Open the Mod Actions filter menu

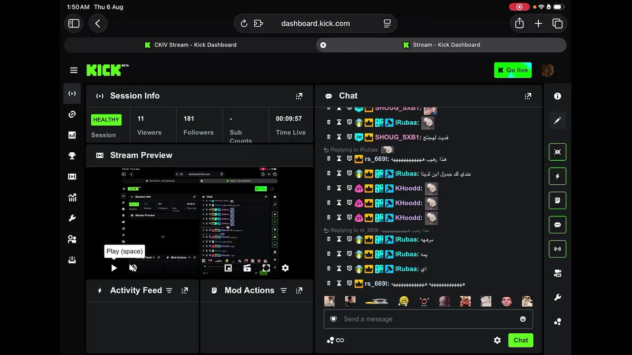(x=284, y=290)
